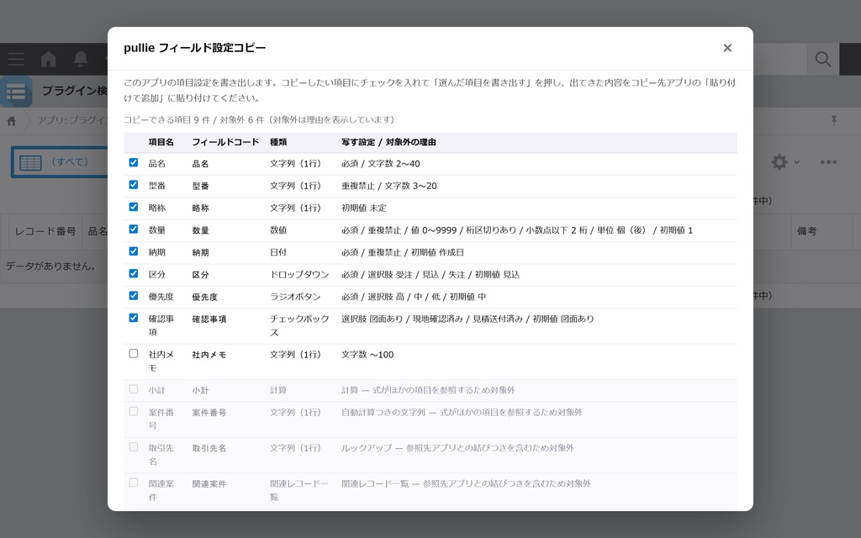Click the 項目名 column header in dialog

coord(161,142)
